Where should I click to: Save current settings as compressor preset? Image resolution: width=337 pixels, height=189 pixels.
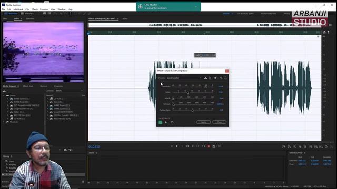[x=205, y=78]
